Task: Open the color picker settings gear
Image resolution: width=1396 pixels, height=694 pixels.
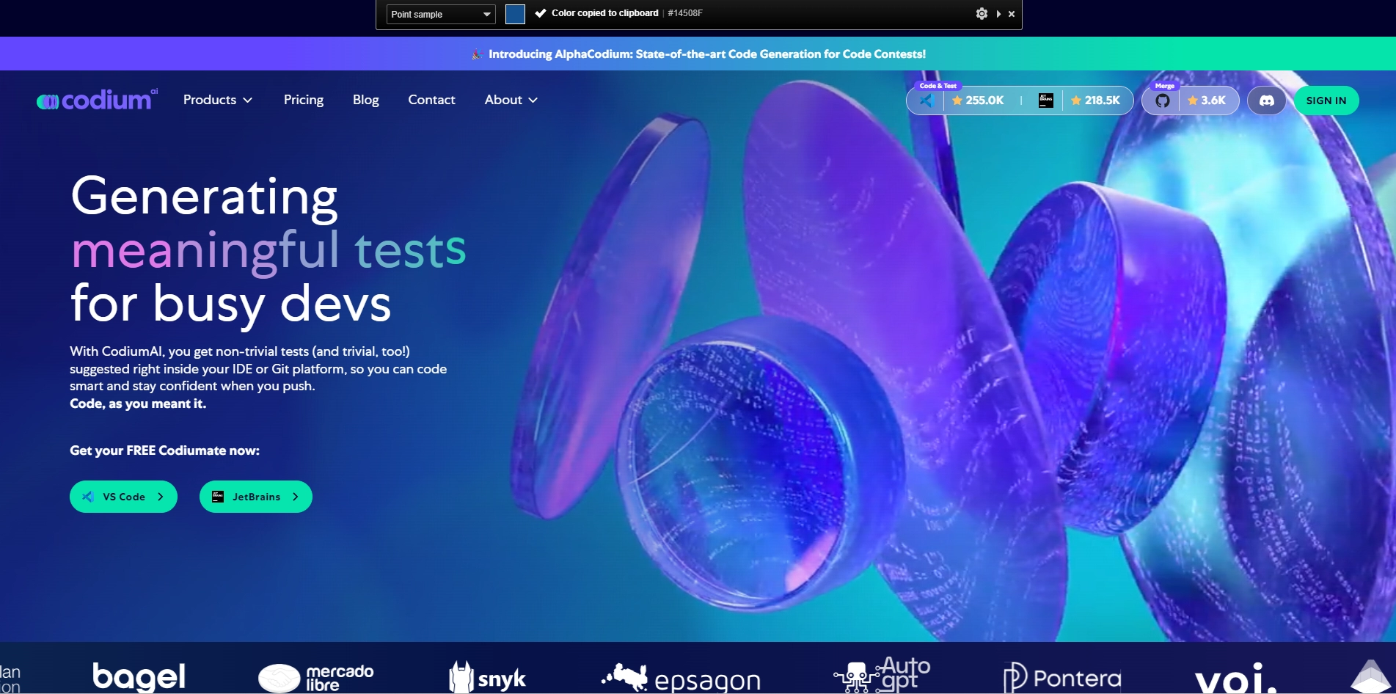Action: point(982,13)
